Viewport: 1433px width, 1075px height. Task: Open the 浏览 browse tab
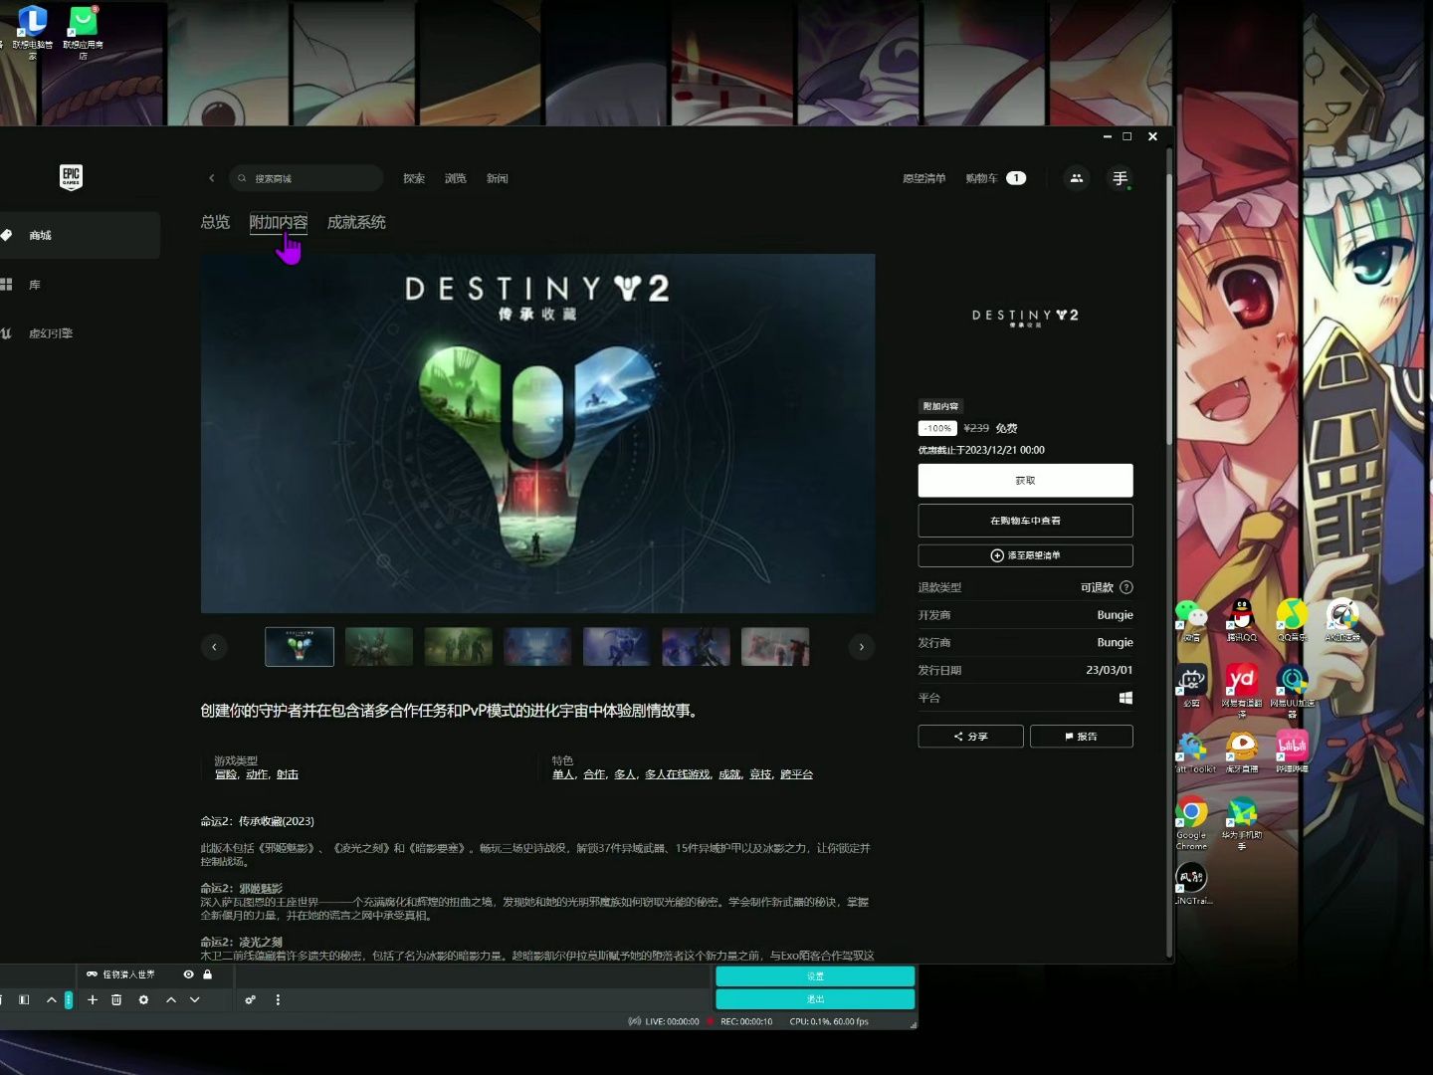click(456, 178)
